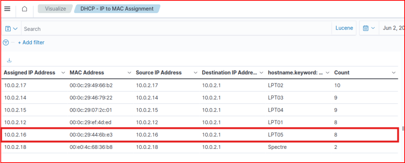The width and height of the screenshot is (405, 163).
Task: Click into the Search query field
Action: (174, 29)
